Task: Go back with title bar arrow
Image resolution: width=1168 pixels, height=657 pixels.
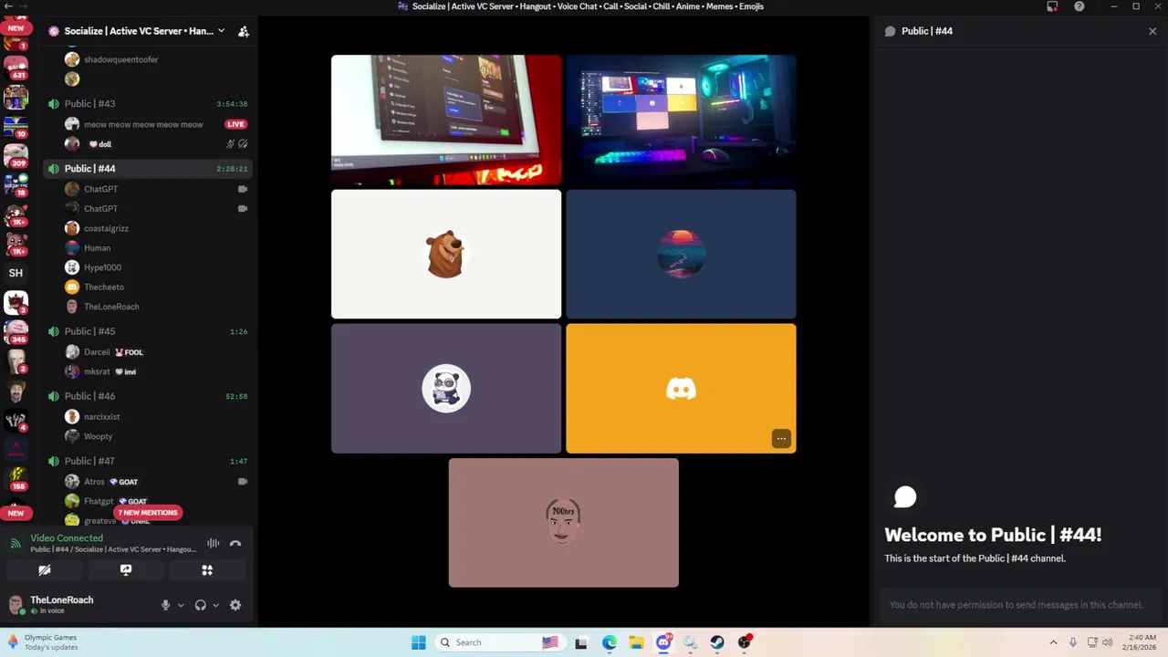Action: 8,6
